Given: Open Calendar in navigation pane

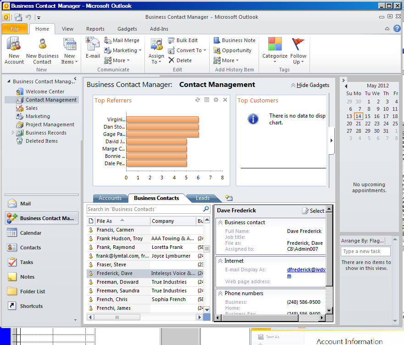Looking at the screenshot, I should point(41,233).
